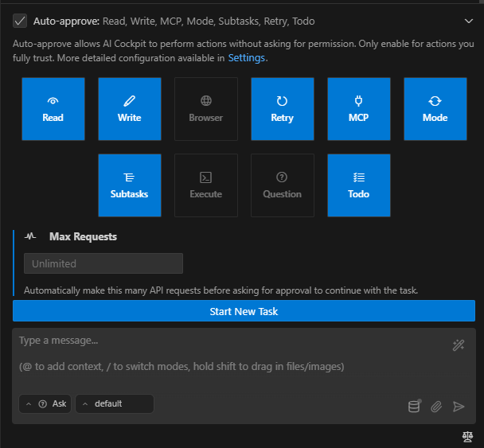Click the Max Requests input field
This screenshot has width=484, height=448.
(x=103, y=263)
